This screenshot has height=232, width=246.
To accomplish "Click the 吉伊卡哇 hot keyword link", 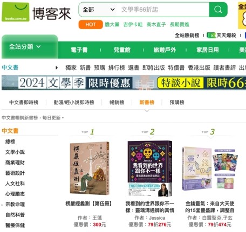I will tap(133, 24).
